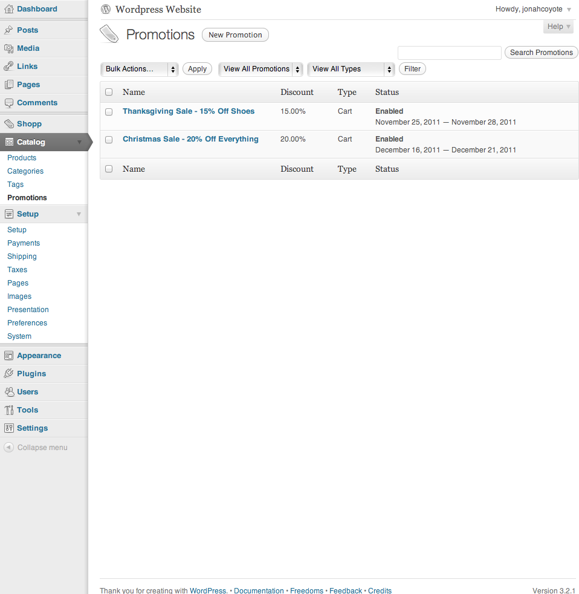Open Presentation in the Setup submenu

pyautogui.click(x=28, y=309)
